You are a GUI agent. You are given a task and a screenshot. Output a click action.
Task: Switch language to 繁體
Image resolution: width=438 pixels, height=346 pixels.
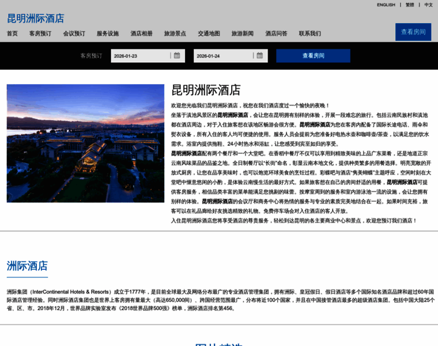[x=410, y=5]
